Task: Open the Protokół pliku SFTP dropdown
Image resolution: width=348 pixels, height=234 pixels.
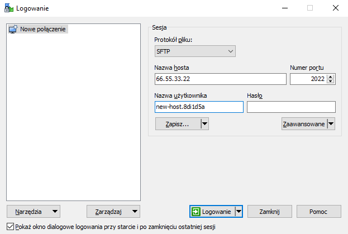Action: (195, 51)
